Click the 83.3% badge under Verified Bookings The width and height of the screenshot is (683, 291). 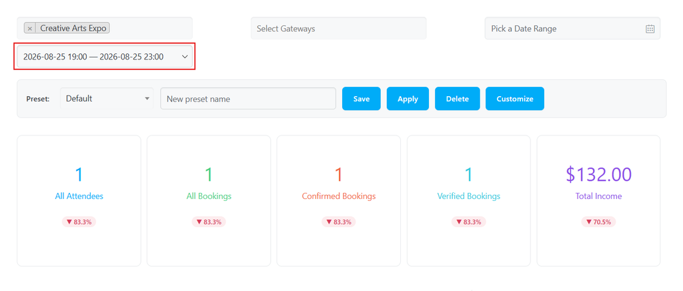tap(469, 222)
